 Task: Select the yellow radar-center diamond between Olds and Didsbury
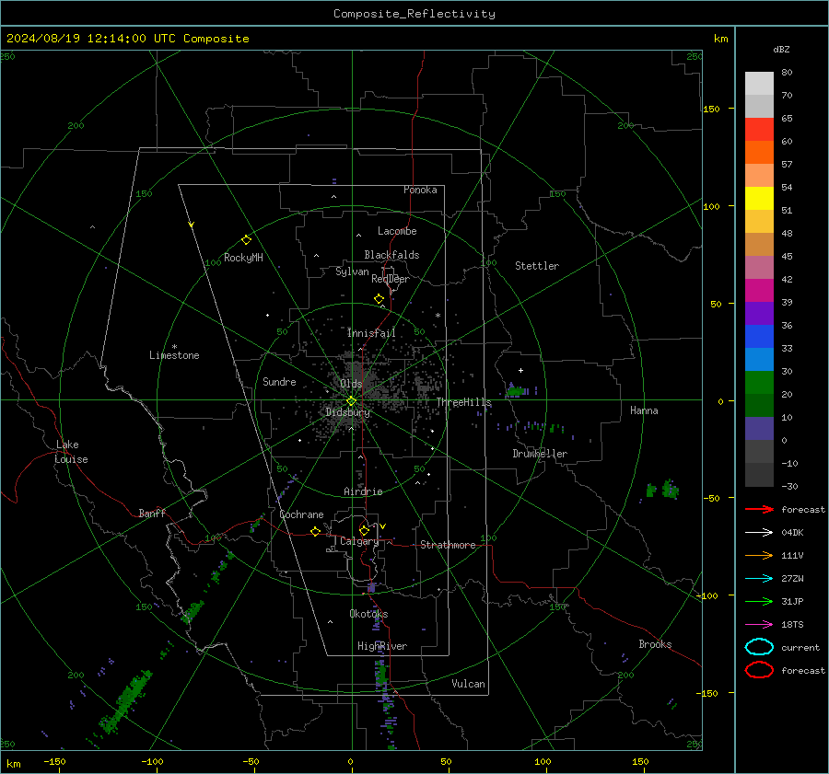pos(351,401)
